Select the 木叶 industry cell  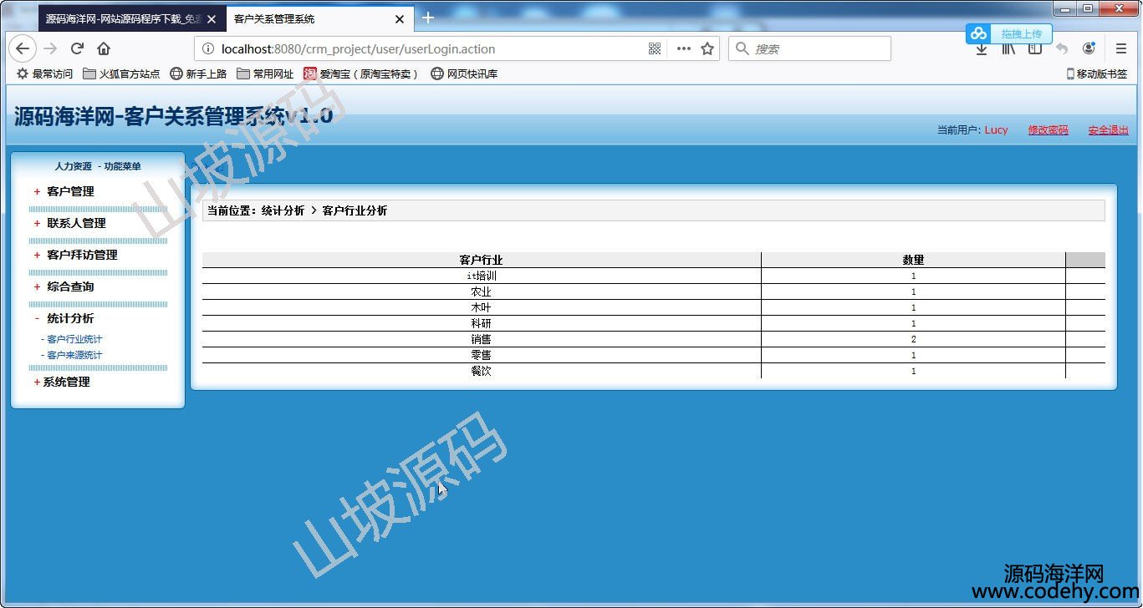pyautogui.click(x=482, y=307)
